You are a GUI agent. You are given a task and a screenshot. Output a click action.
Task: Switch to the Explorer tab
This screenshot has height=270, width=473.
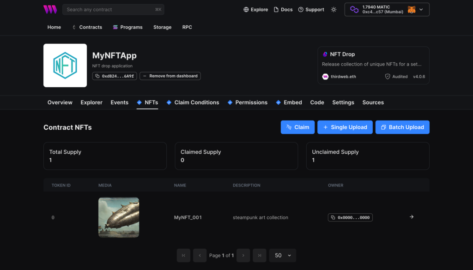click(x=91, y=102)
